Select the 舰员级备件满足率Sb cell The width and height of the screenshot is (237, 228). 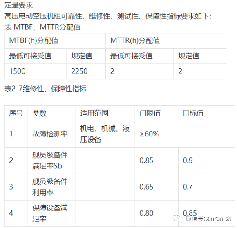point(52,161)
